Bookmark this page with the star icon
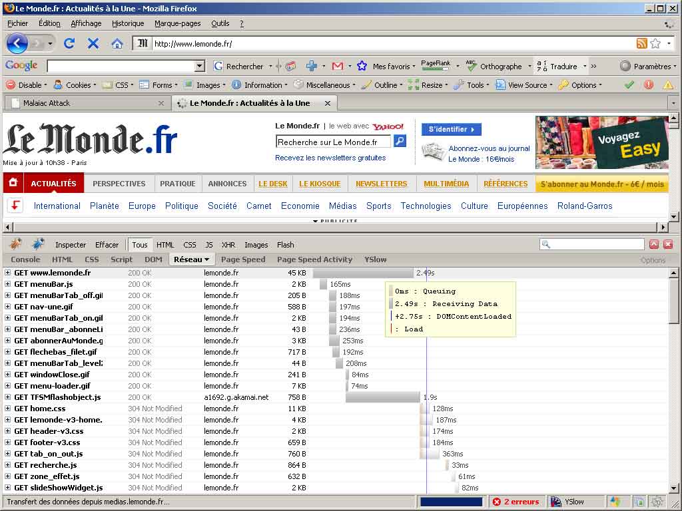Viewport: 682px width, 511px height. pyautogui.click(x=655, y=43)
